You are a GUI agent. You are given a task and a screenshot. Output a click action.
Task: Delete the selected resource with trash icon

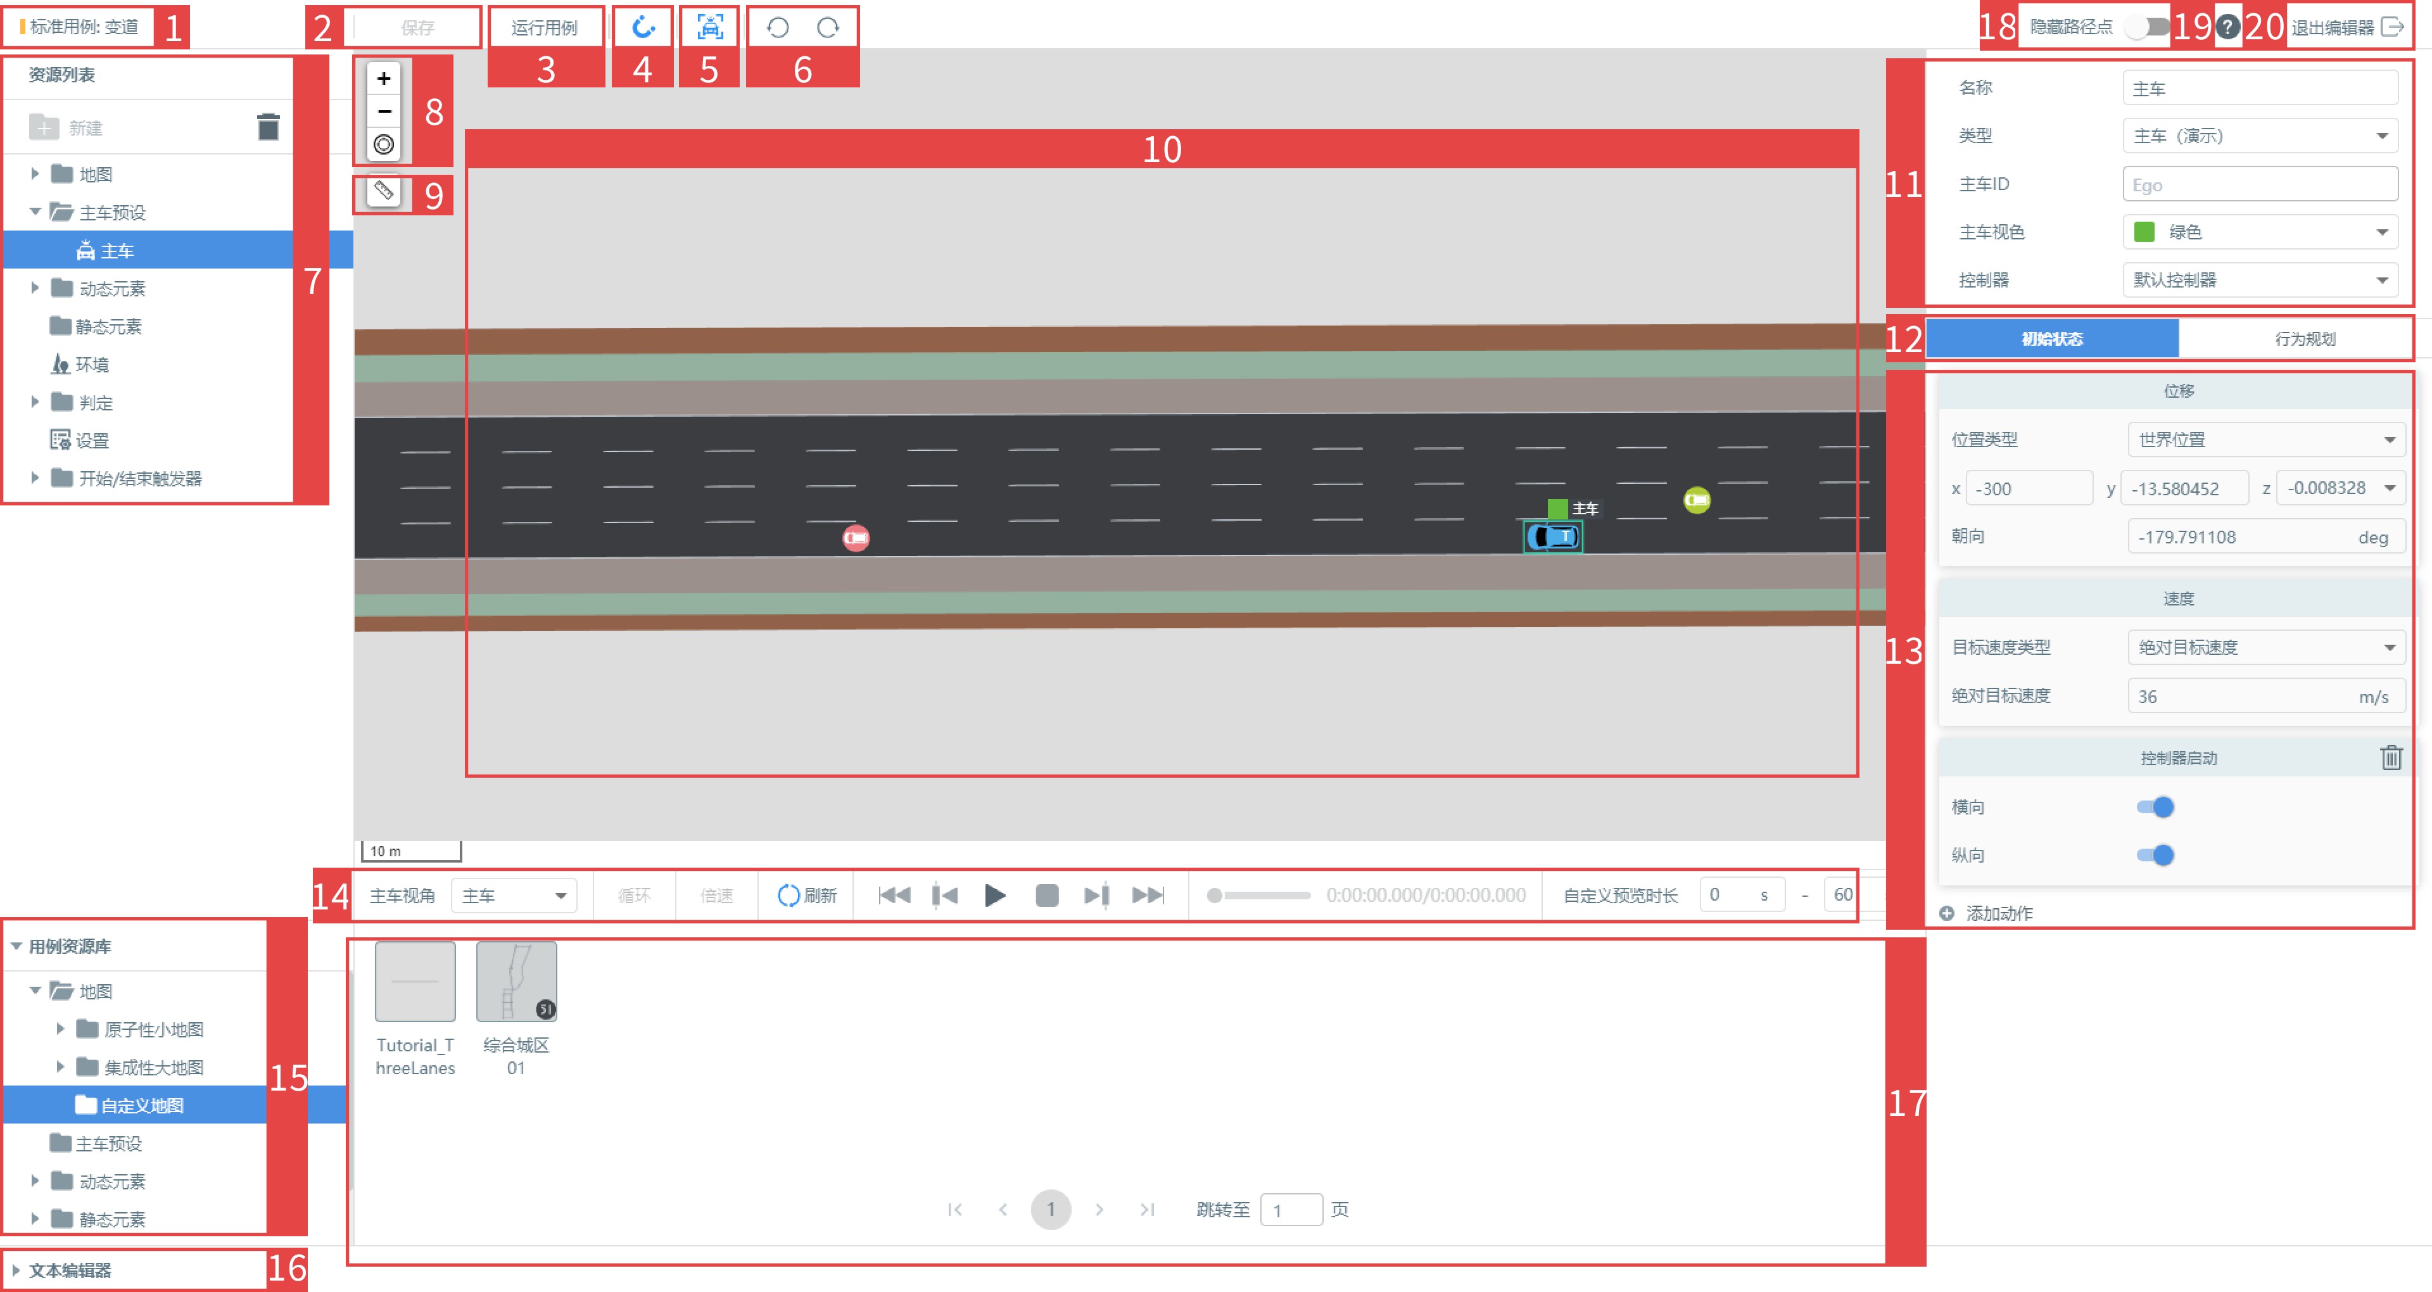[x=268, y=127]
